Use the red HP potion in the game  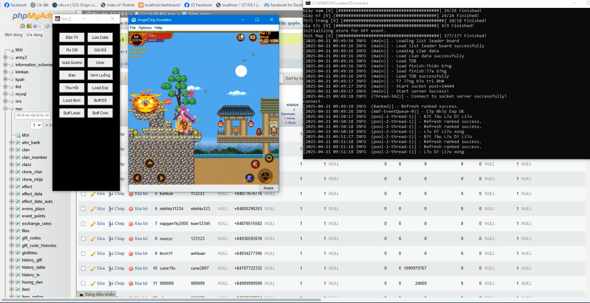coord(255,164)
